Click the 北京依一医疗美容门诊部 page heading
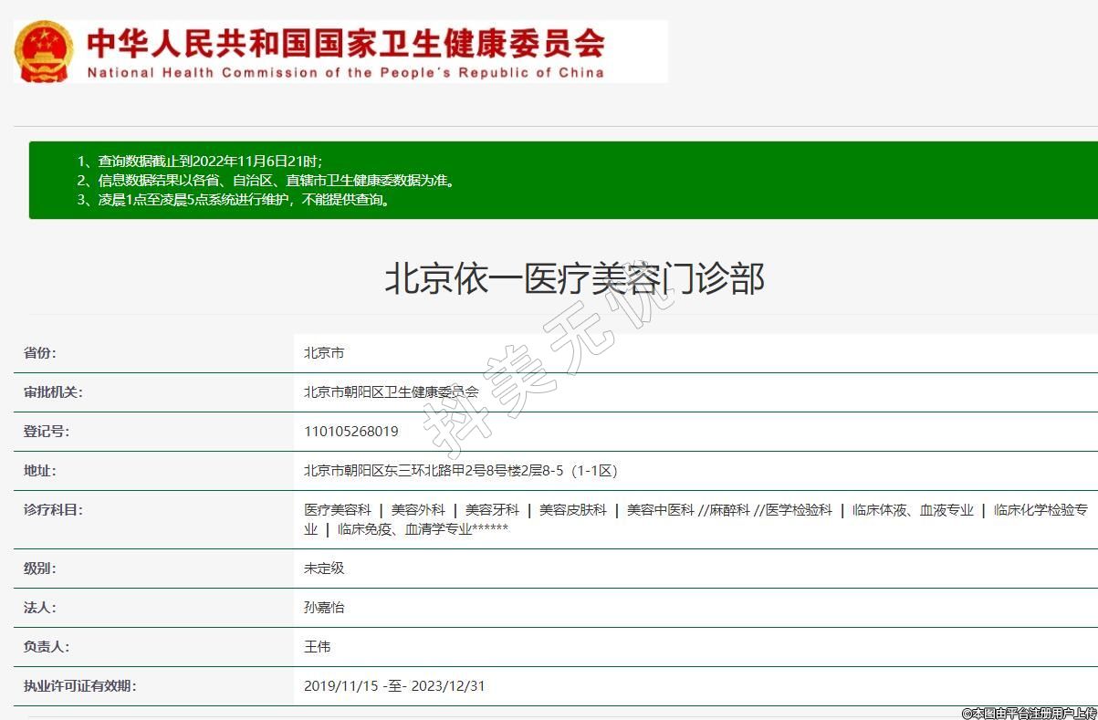 coord(573,278)
